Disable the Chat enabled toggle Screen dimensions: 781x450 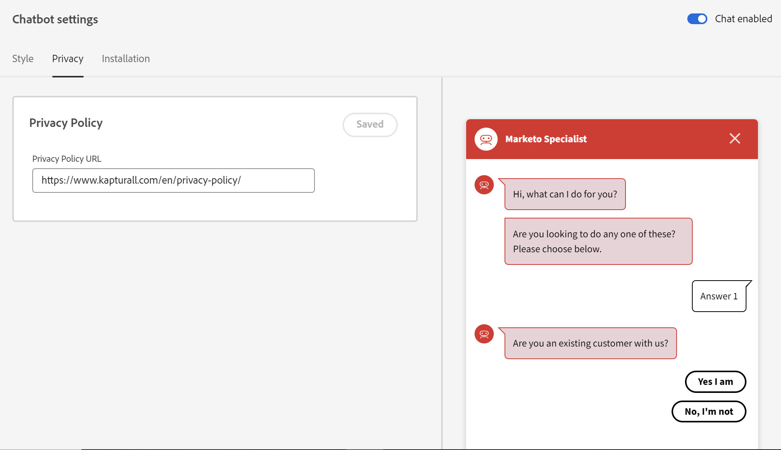(x=697, y=19)
